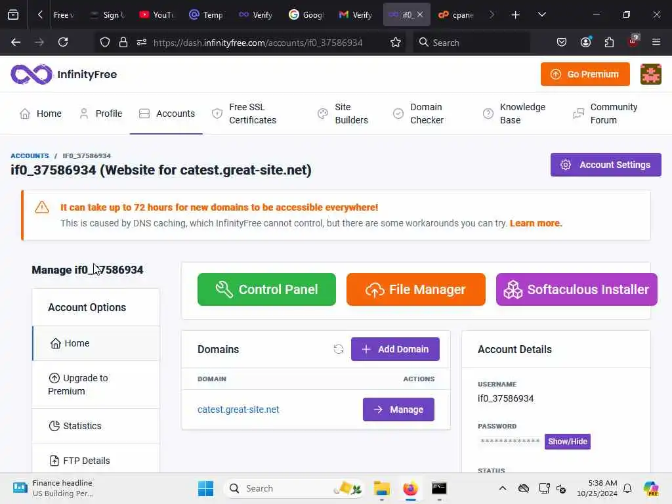Close the if0_ active tab
The image size is (672, 504).
[420, 14]
